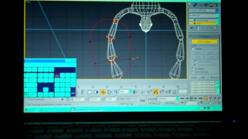Open the object color swatch

(218, 10)
